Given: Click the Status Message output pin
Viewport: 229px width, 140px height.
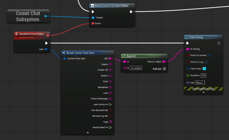Looking at the screenshot, I should pyautogui.click(x=110, y=99).
